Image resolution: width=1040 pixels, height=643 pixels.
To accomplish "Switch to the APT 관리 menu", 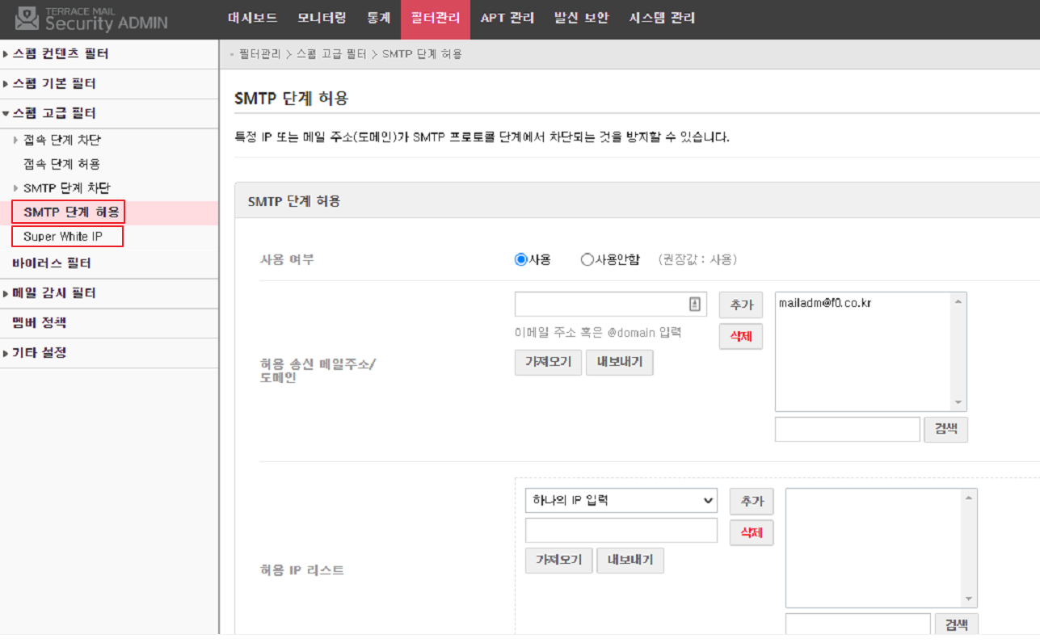I will pyautogui.click(x=507, y=19).
